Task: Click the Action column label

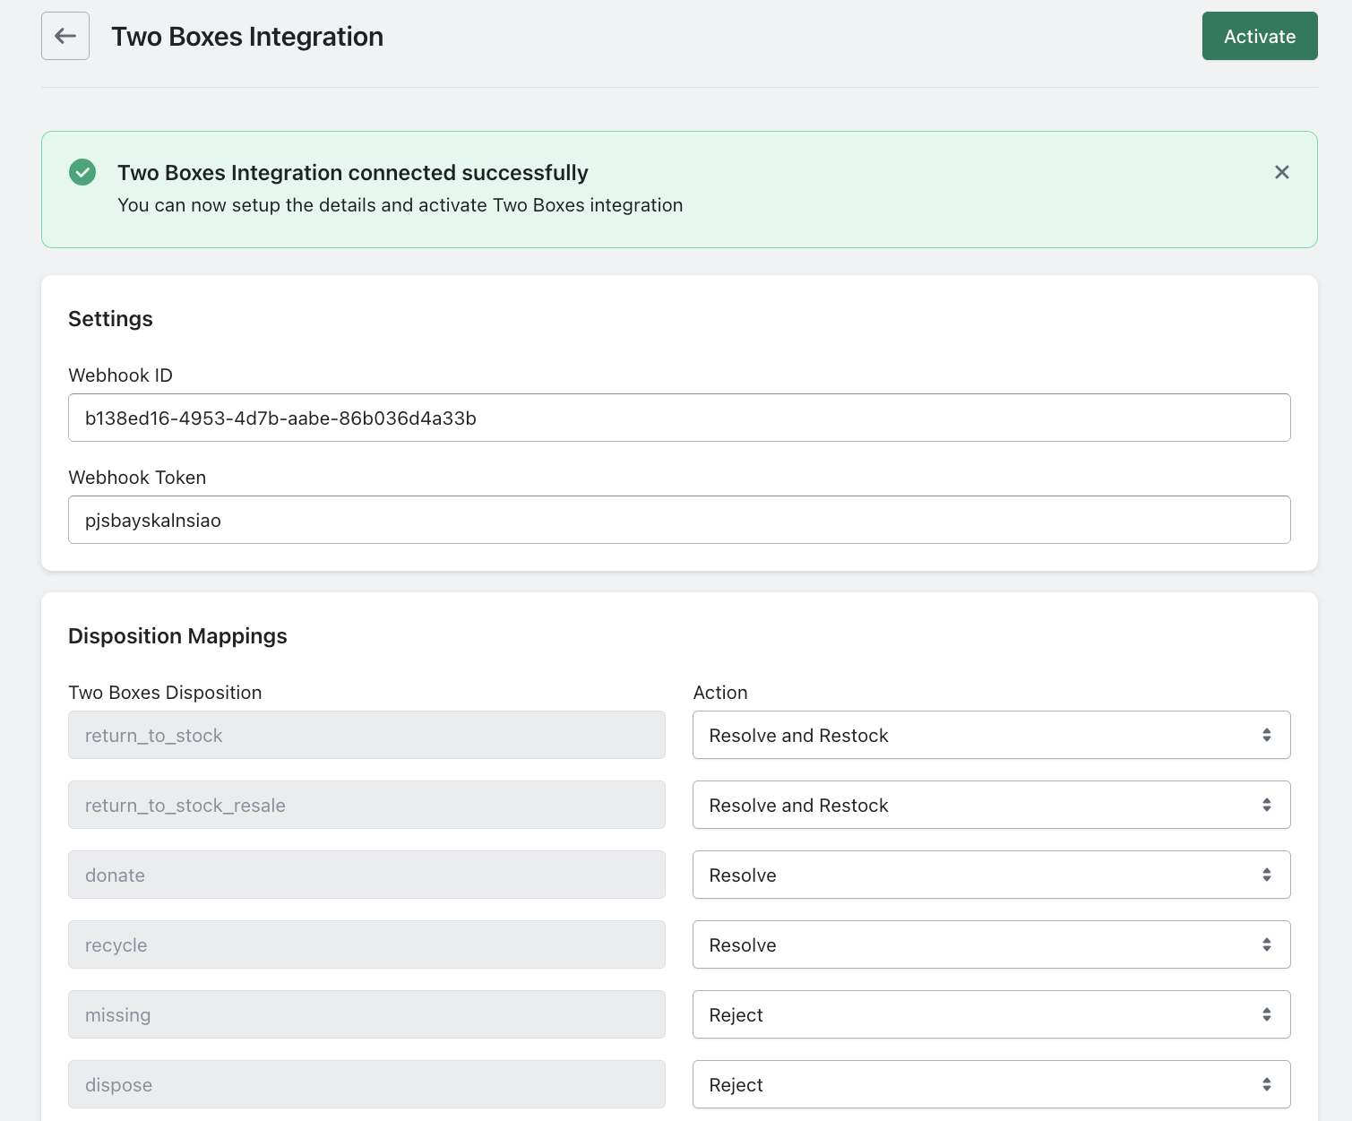Action: click(720, 693)
